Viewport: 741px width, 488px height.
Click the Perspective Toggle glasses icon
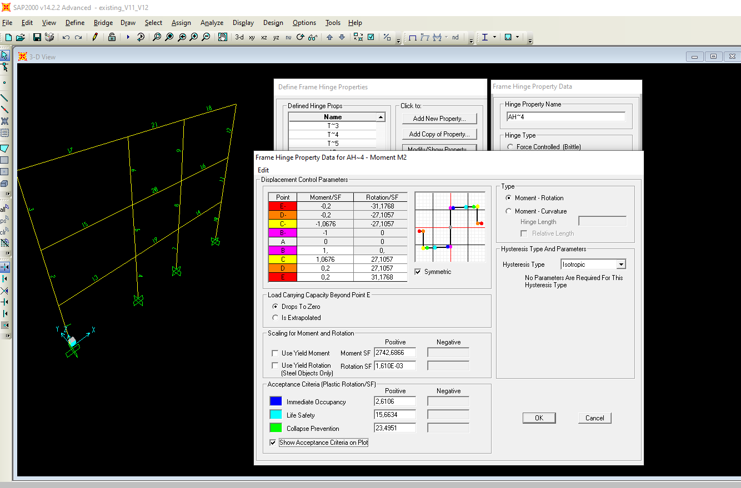point(313,37)
